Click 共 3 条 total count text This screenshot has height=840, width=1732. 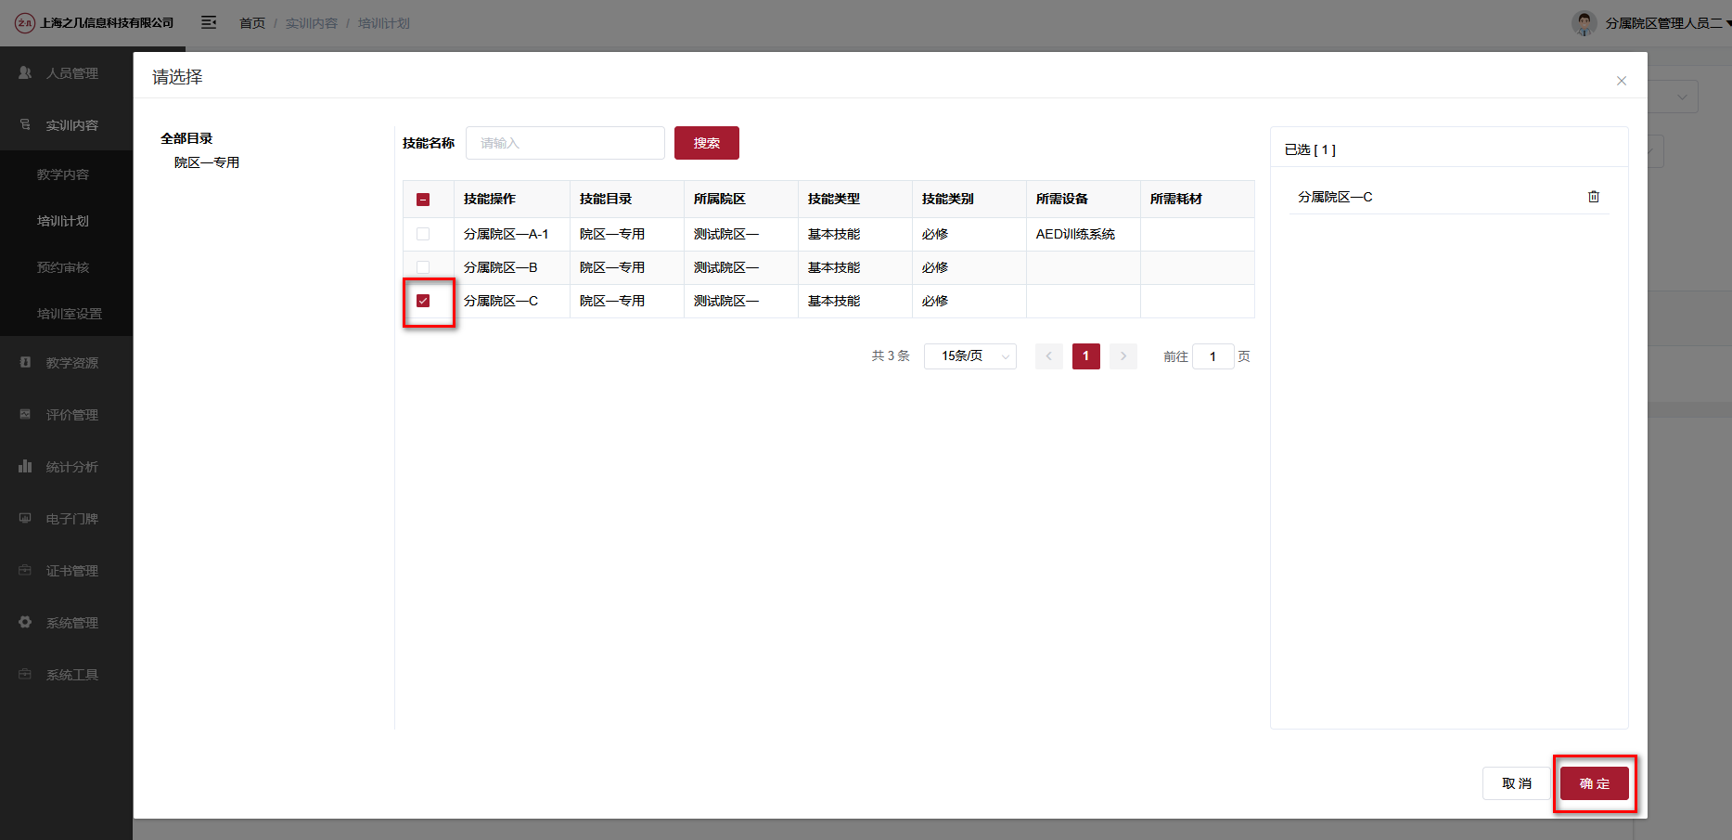pyautogui.click(x=891, y=356)
